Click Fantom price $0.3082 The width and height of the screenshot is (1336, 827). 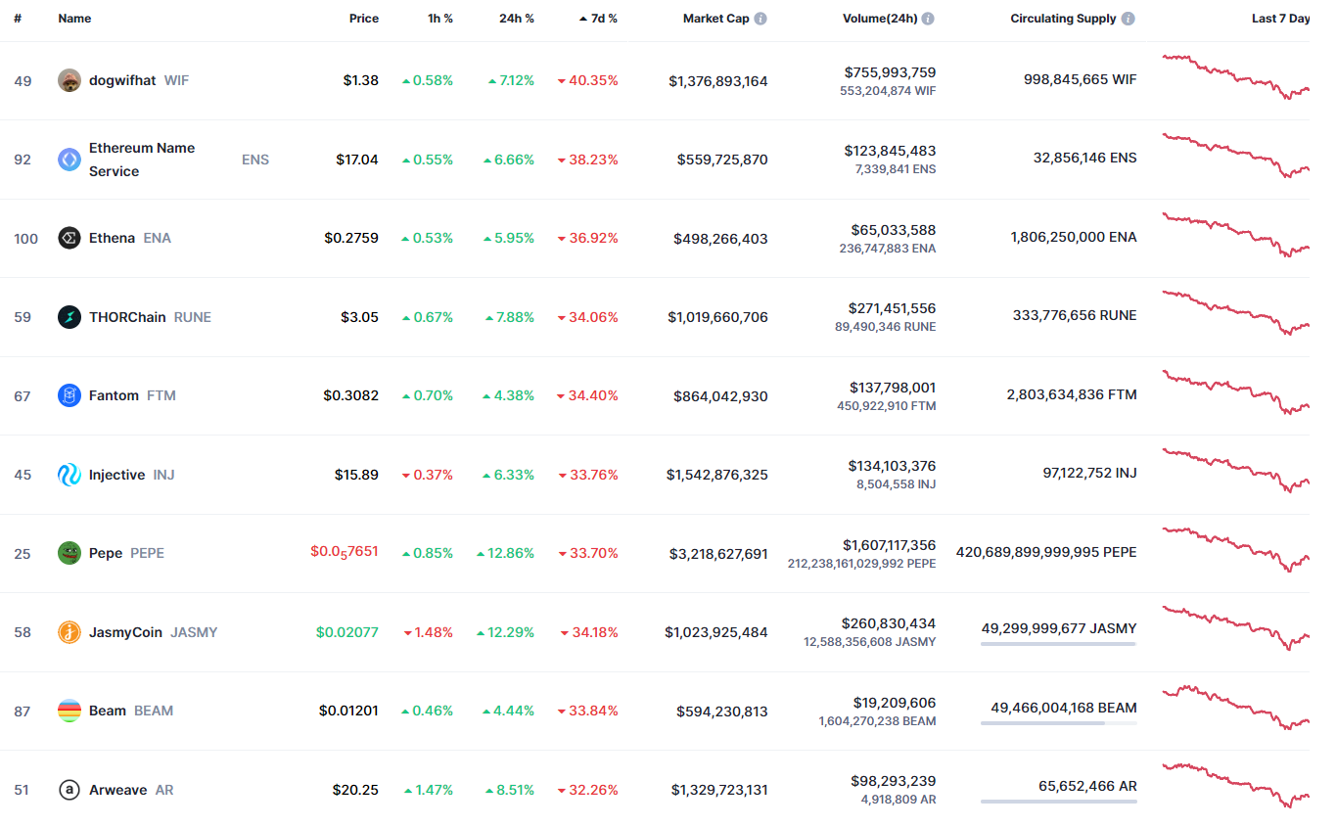pyautogui.click(x=351, y=395)
